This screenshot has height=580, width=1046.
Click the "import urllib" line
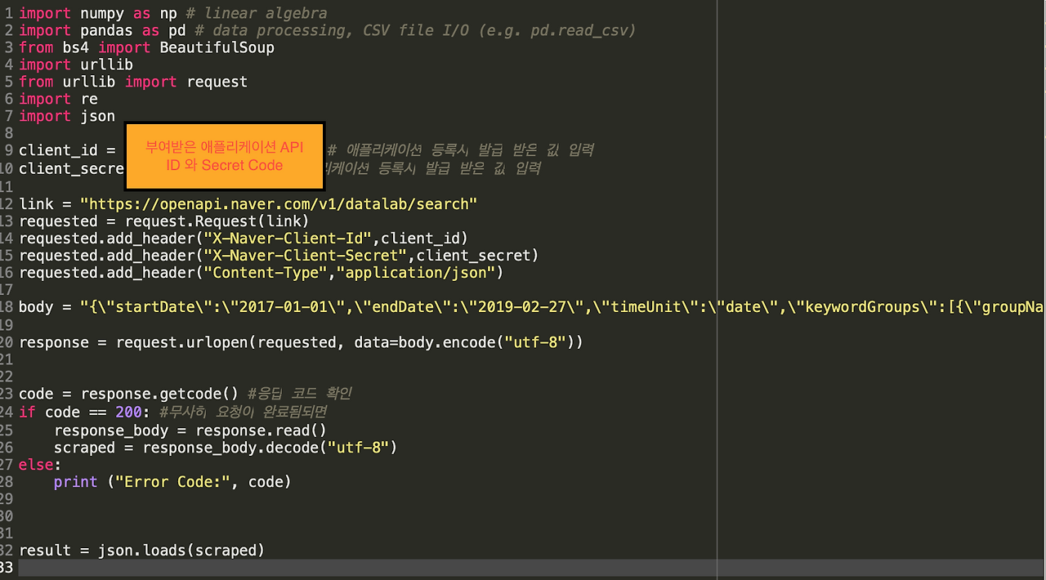tap(76, 65)
